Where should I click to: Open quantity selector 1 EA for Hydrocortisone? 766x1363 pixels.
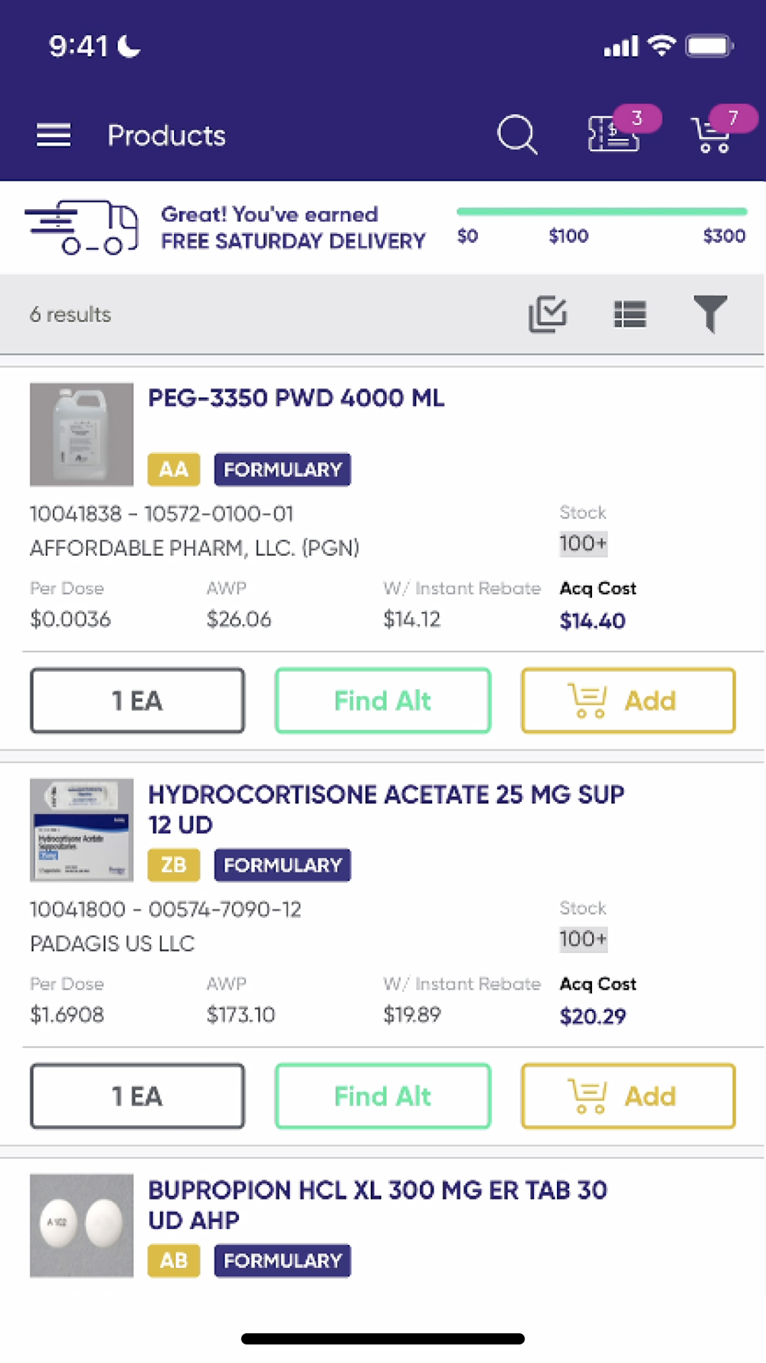(x=137, y=1096)
